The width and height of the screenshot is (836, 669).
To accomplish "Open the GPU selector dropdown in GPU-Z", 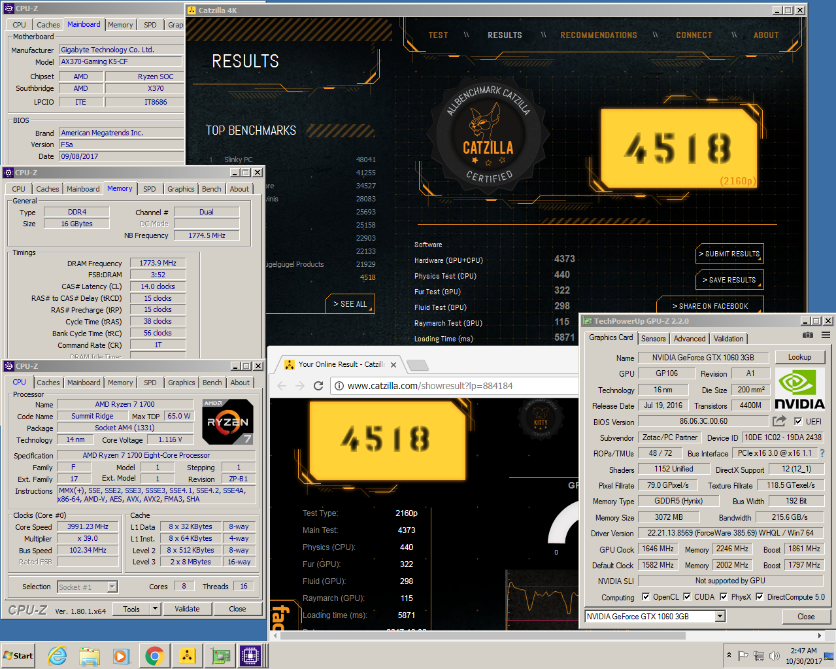I will tap(720, 616).
